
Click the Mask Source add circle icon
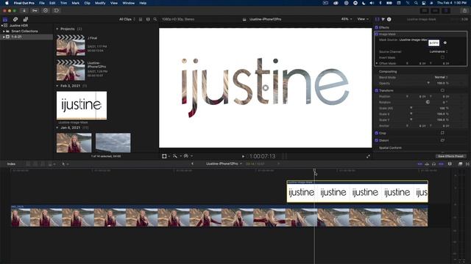(445, 43)
